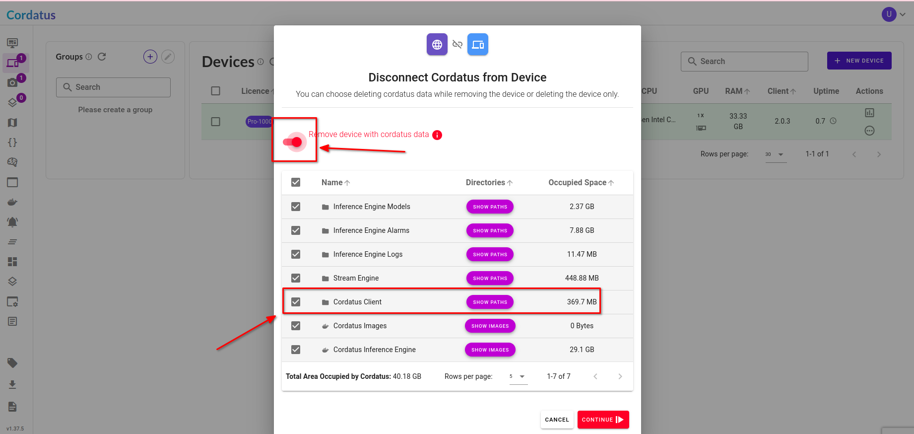Click info icon beside Remove device label
This screenshot has width=914, height=434.
[437, 135]
